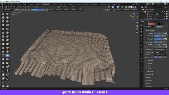Toggle camera view in viewport

click(137, 29)
